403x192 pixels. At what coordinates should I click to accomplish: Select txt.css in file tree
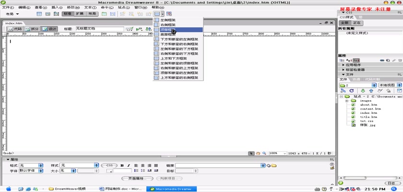click(x=367, y=121)
